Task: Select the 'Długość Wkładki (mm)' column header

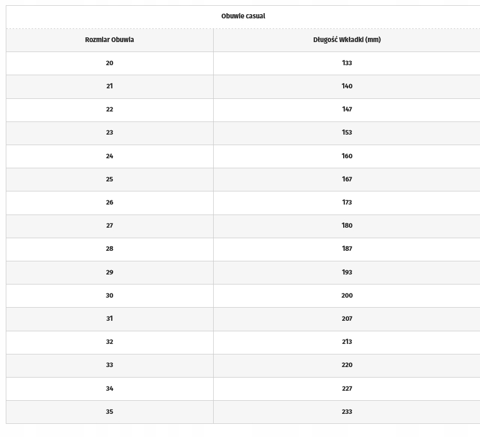Action: (347, 40)
